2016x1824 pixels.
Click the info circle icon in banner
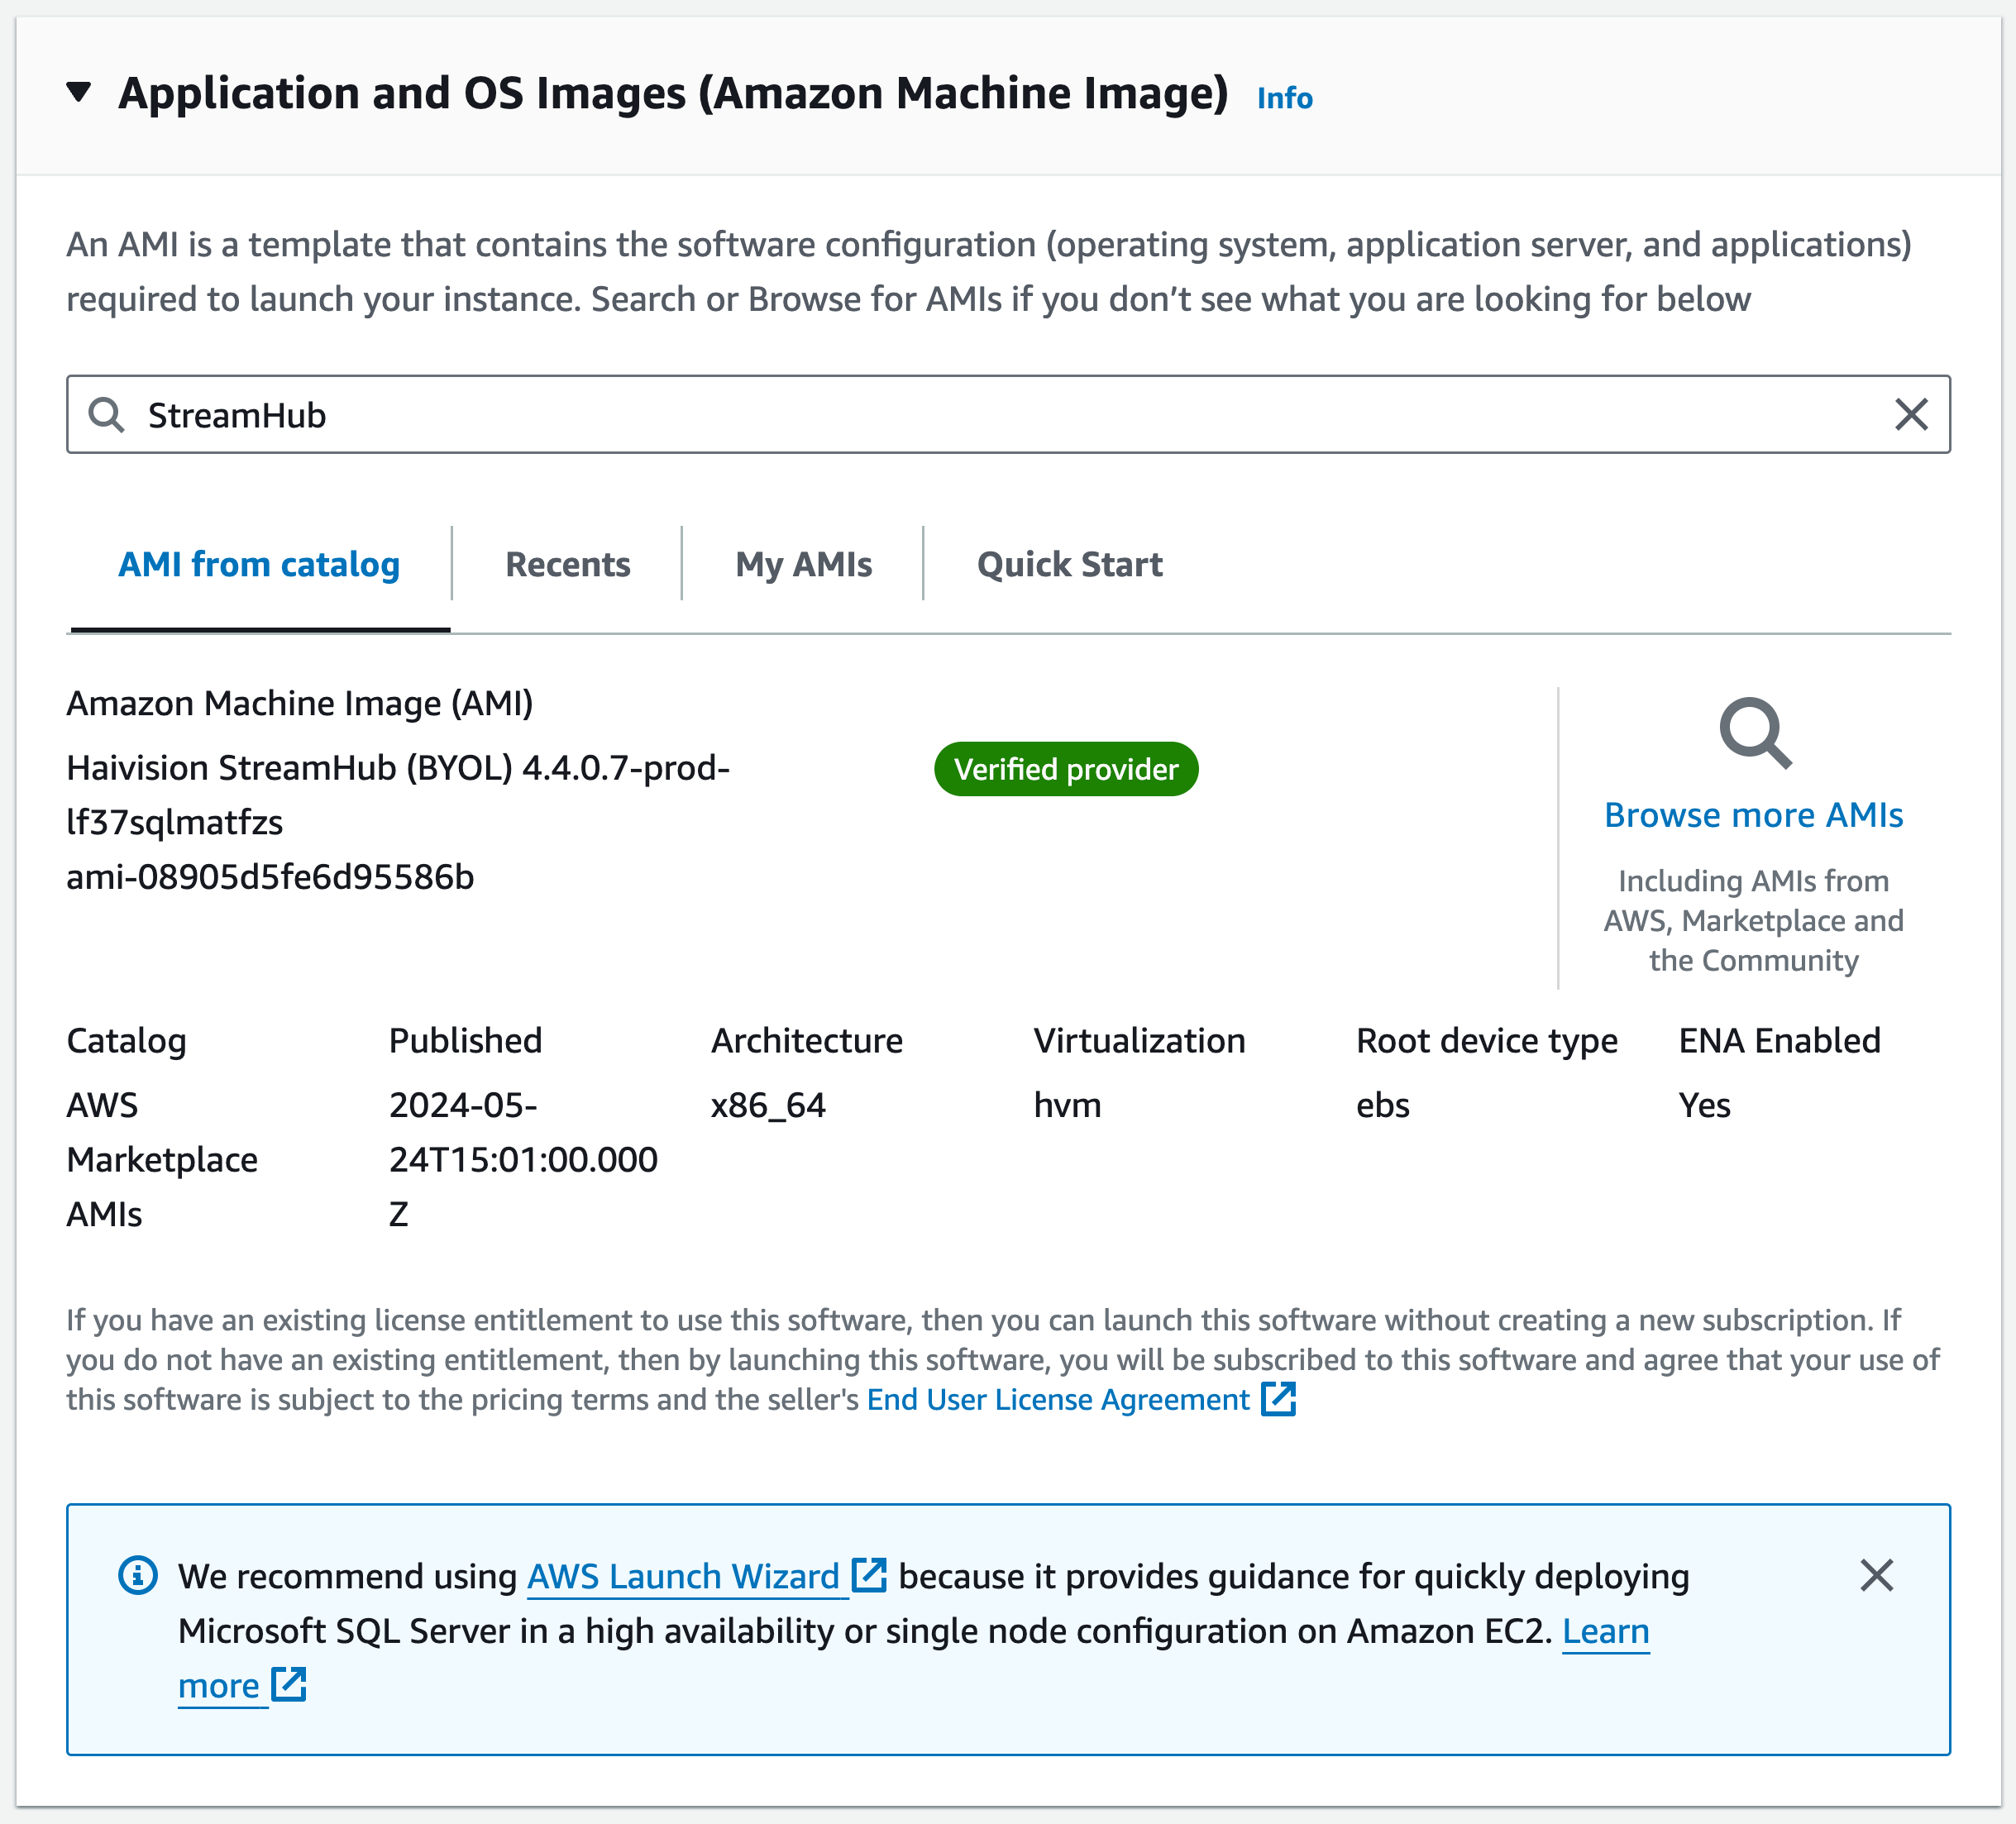click(x=138, y=1575)
